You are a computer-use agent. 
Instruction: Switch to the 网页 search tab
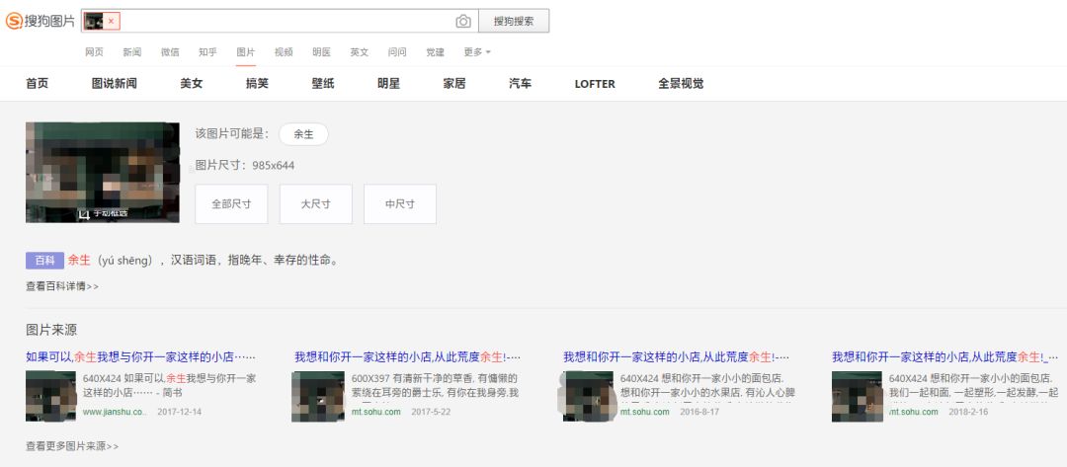pos(94,52)
